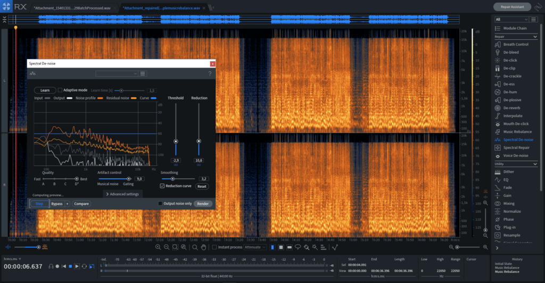The image size is (545, 283).
Task: Select the Brush selection tool
Action: pos(307,247)
